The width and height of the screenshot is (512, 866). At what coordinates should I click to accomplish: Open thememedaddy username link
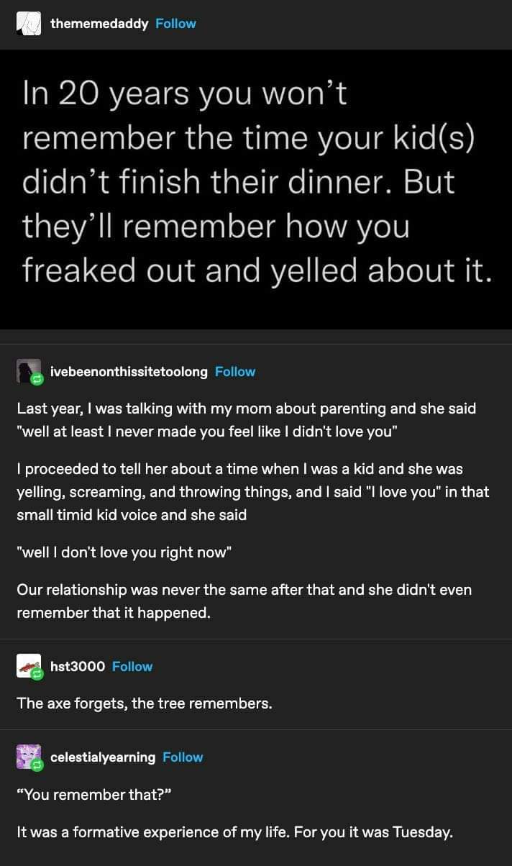pos(99,24)
